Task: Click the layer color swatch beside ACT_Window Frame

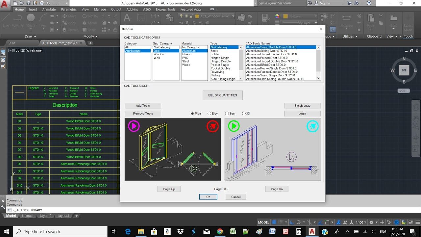Action: click(x=197, y=16)
